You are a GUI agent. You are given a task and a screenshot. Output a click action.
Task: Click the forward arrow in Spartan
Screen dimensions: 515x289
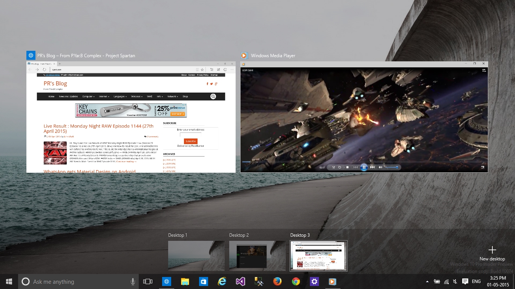pyautogui.click(x=37, y=70)
